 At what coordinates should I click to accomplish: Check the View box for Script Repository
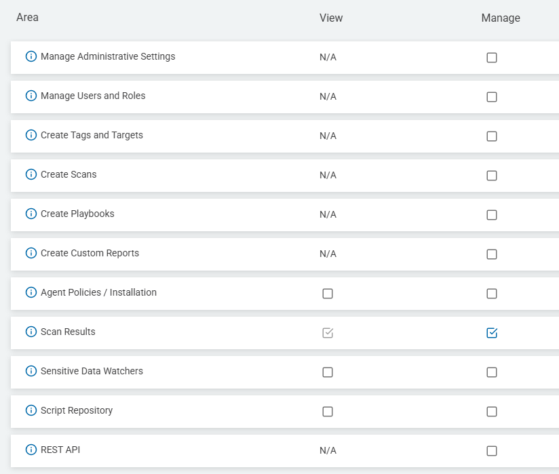[x=328, y=412]
